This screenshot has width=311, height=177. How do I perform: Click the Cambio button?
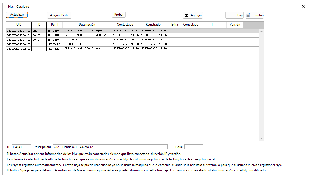pyautogui.click(x=255, y=15)
